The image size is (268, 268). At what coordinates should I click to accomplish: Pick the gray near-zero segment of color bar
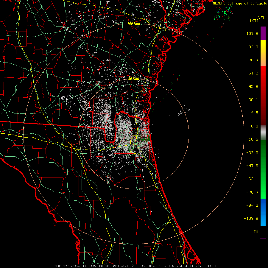click(263, 133)
